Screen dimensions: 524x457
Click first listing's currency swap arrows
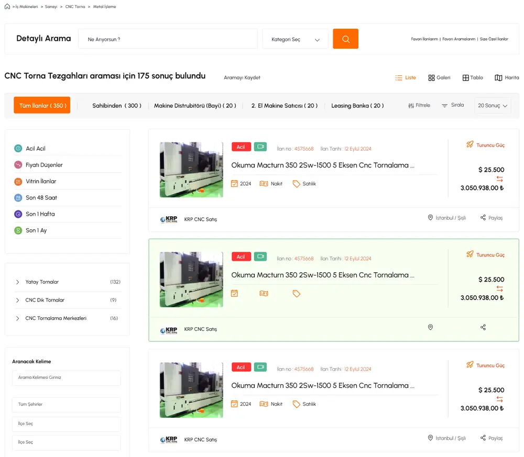tap(499, 179)
